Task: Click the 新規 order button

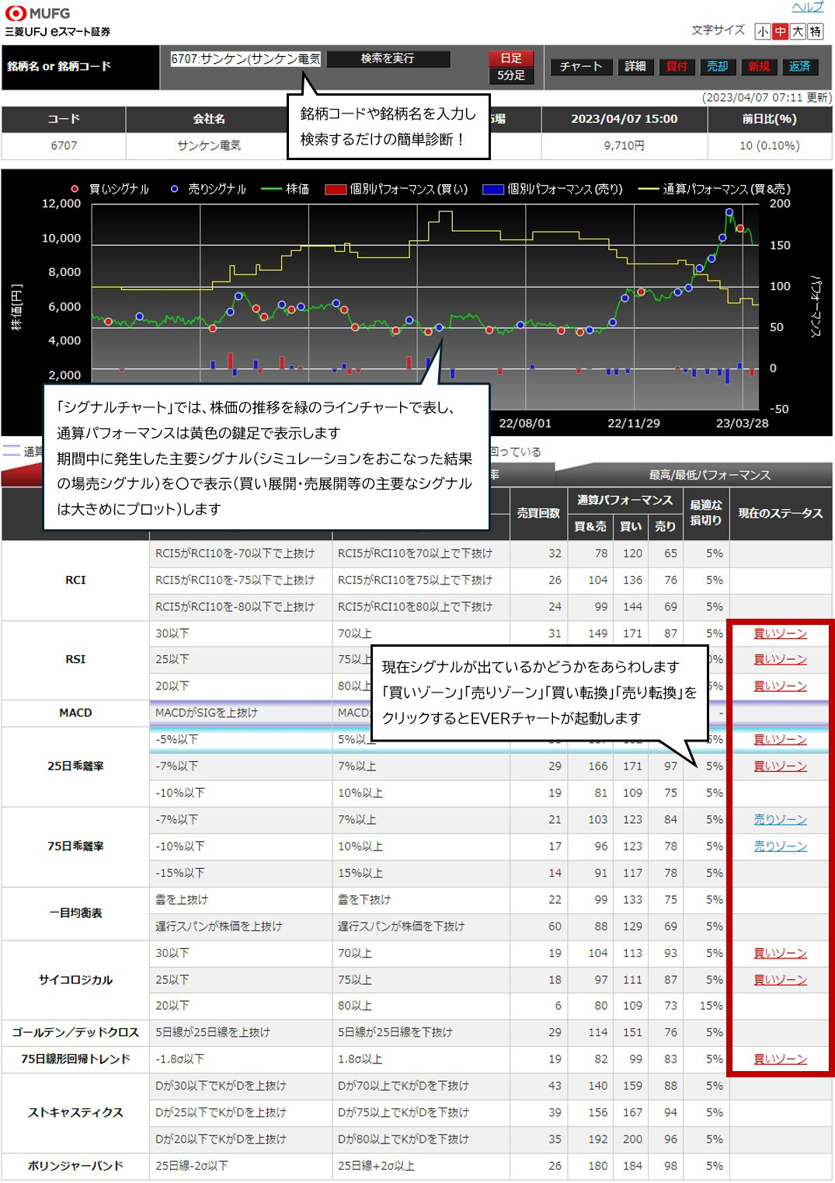Action: tap(758, 66)
